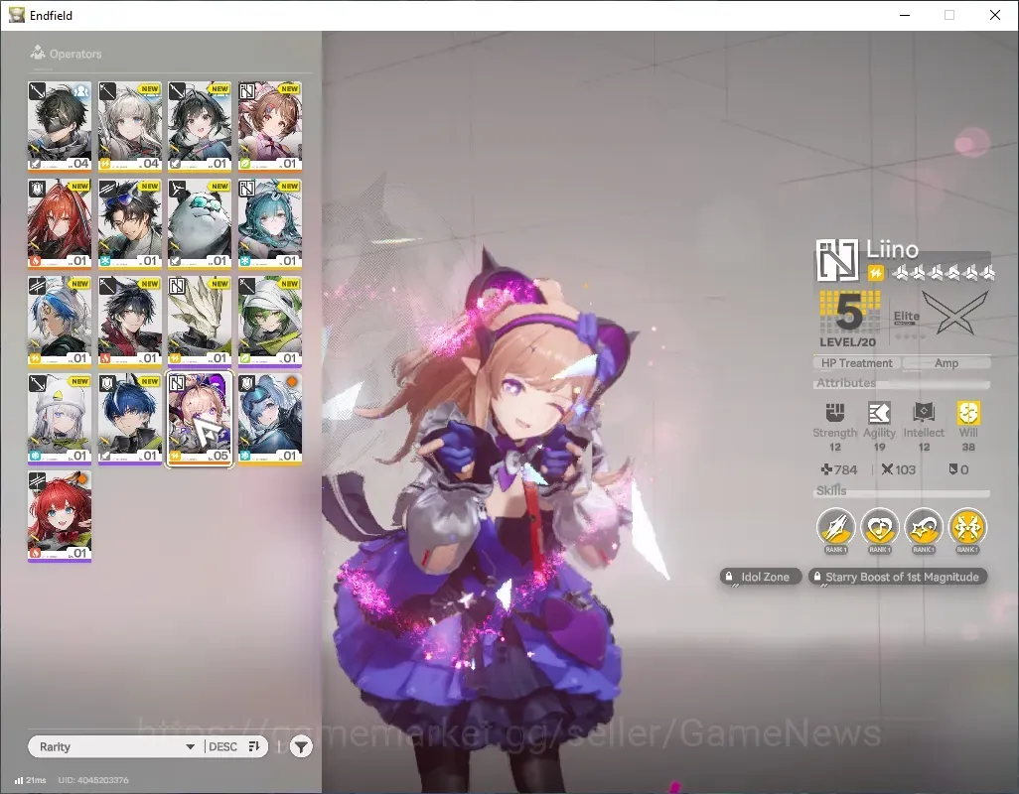Open the first skill with blade icon
This screenshot has width=1019, height=794.
click(x=835, y=526)
